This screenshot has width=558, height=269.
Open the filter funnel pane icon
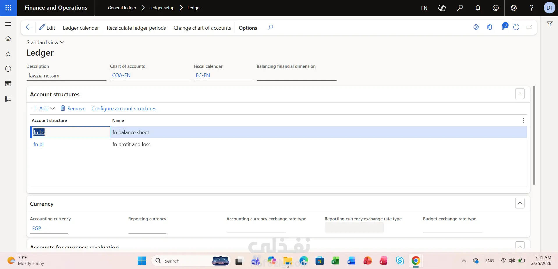click(550, 24)
